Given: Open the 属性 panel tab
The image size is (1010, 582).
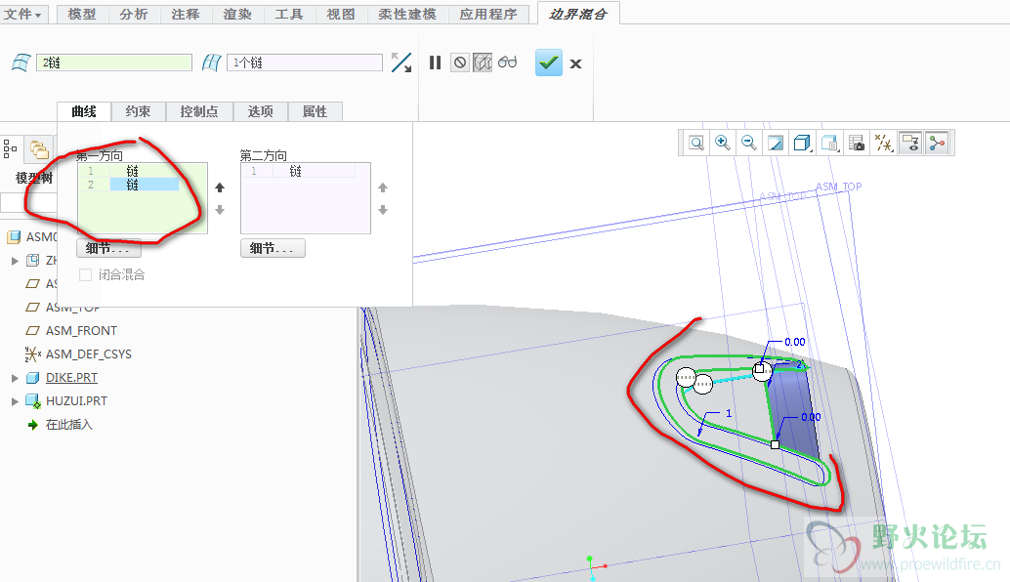Looking at the screenshot, I should (315, 111).
